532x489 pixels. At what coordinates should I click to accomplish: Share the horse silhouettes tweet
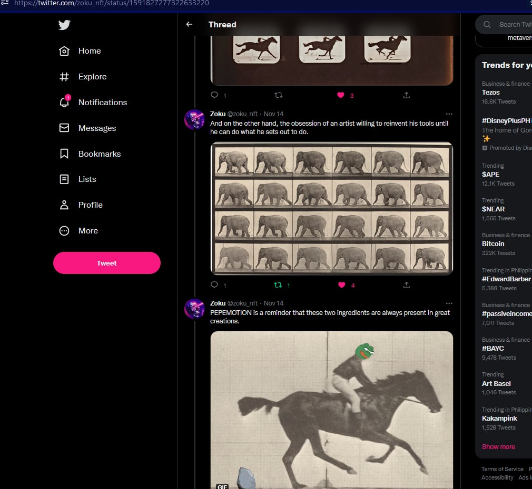tap(407, 95)
